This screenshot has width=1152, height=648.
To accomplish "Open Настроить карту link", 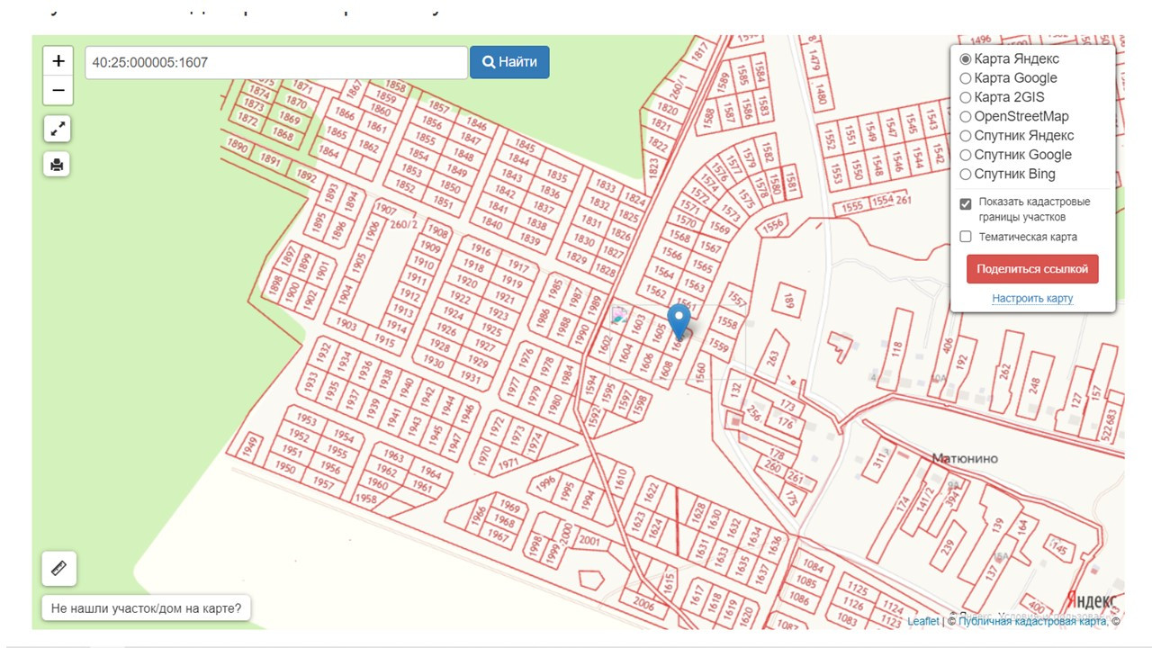I will coord(1032,298).
